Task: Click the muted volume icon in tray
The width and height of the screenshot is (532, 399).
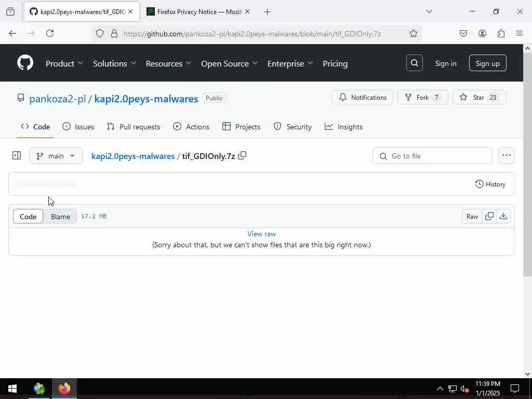Action: click(464, 389)
